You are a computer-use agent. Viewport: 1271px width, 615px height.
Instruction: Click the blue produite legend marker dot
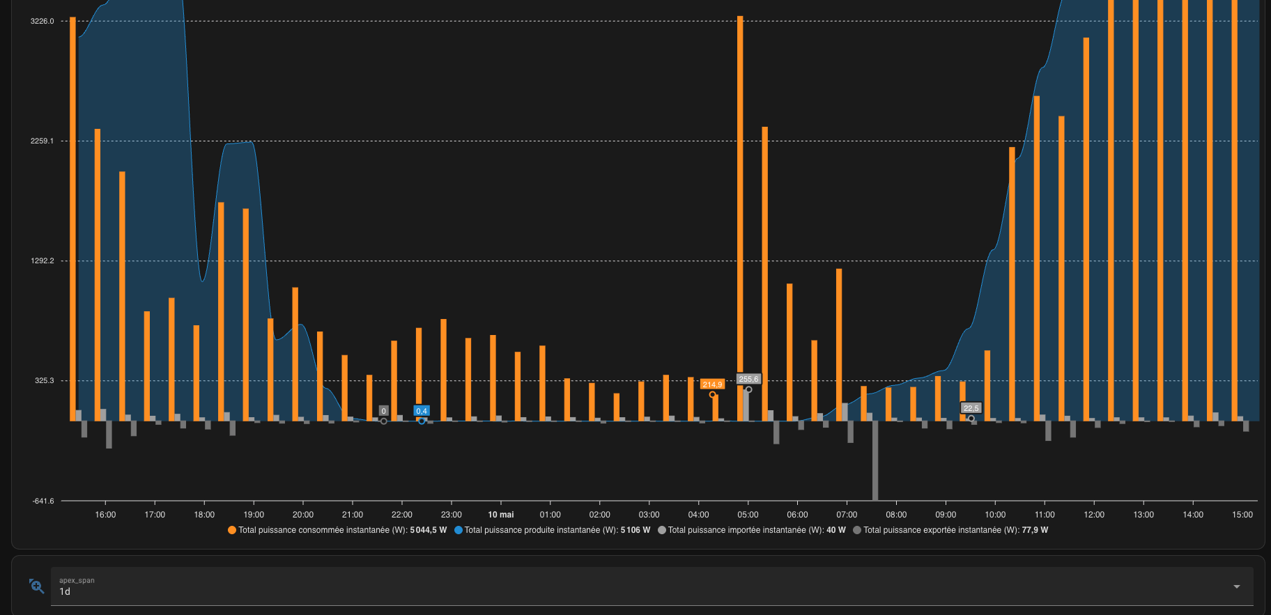pos(459,530)
